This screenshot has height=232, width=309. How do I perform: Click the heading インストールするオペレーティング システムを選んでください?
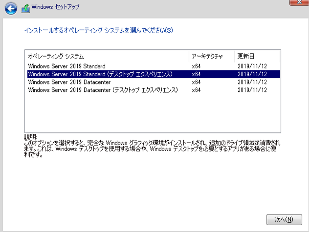point(99,30)
